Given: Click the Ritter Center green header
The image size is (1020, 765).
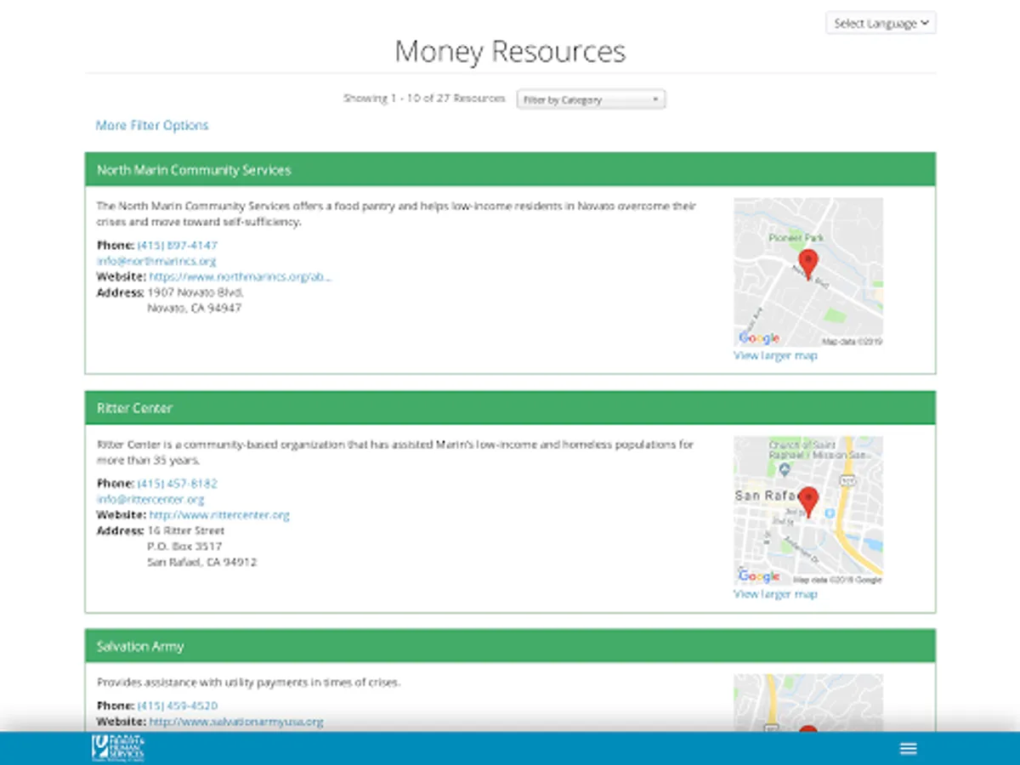Looking at the screenshot, I should point(510,408).
